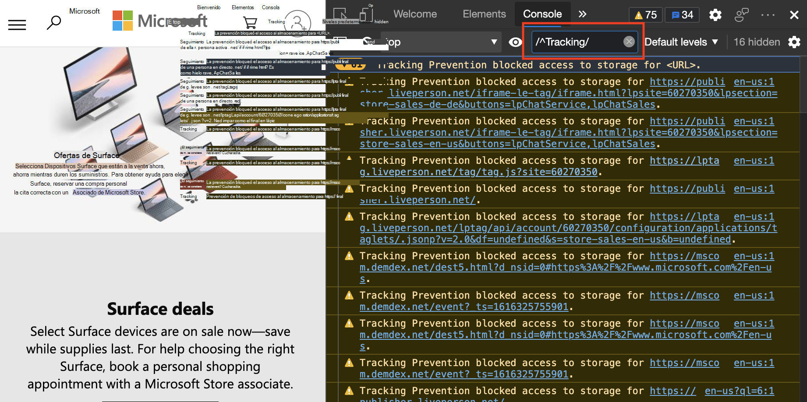
Task: Open Console settings gear beside 16 hidden
Action: point(794,42)
